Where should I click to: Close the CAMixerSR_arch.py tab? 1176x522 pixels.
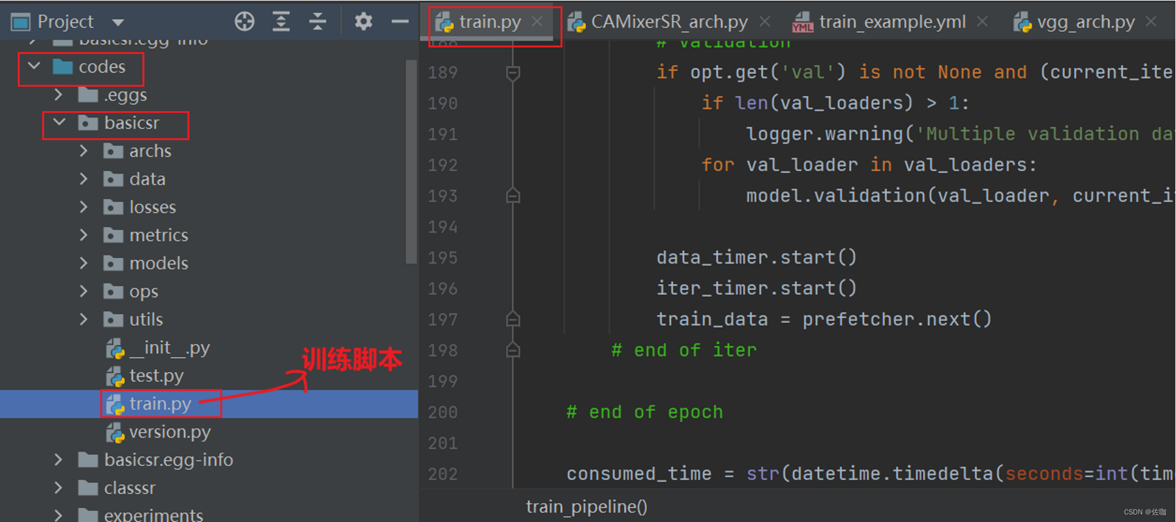[764, 22]
